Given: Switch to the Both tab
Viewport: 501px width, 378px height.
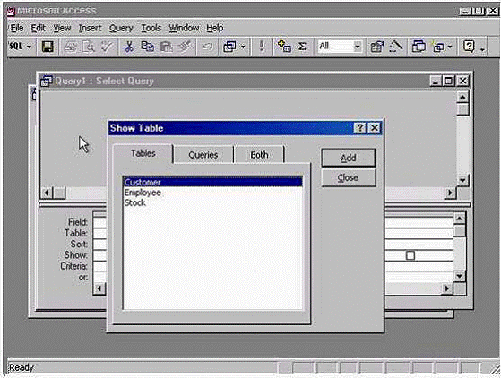Looking at the screenshot, I should (259, 155).
